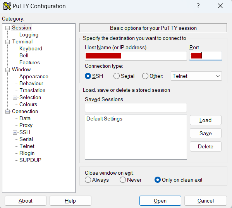232x208 pixels.
Task: Expand the Selection tree node
Action: pos(15,98)
